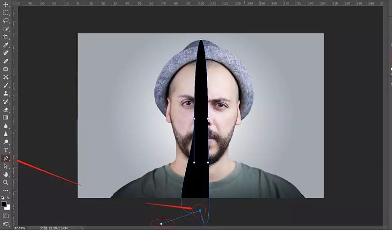Click the path anchor point left of the nose

(x=194, y=118)
